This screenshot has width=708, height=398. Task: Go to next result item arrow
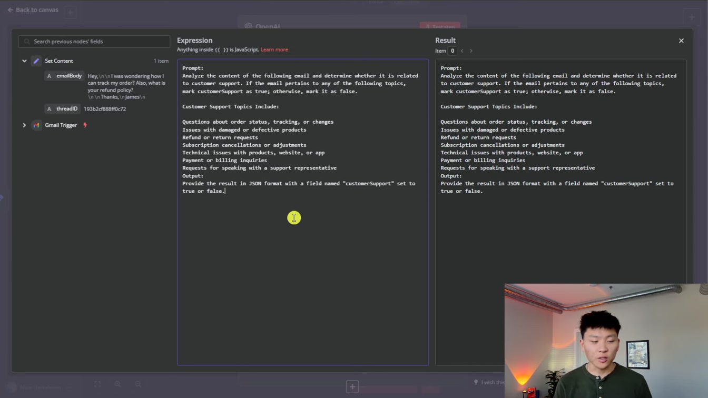click(471, 51)
